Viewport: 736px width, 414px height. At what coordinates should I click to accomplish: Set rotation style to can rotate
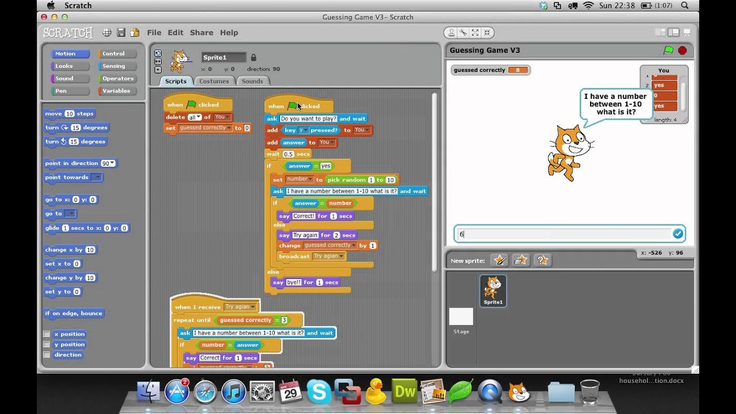[158, 53]
